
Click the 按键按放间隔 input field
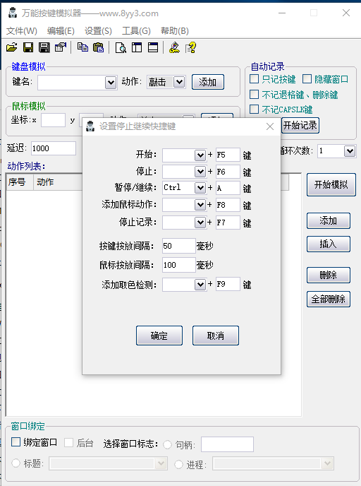[179, 246]
